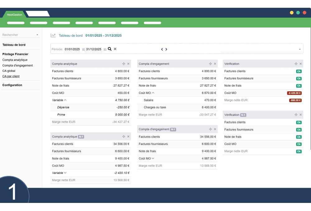
Task: Expand Variable row in Compta analytique N-1
Action: coord(65,173)
